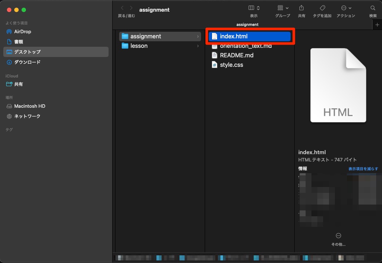Open the グループ grouping dropdown
The width and height of the screenshot is (382, 263).
pos(283,8)
